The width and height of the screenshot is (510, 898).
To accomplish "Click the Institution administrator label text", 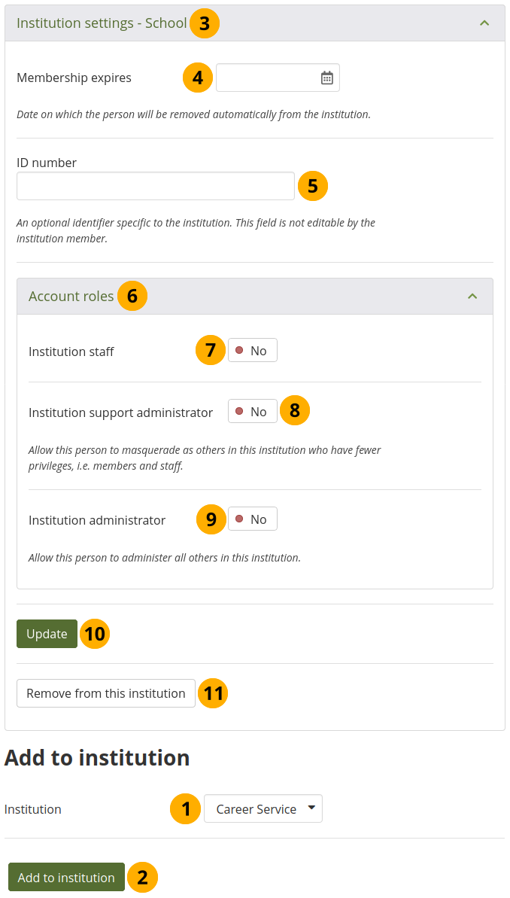I will coord(97,520).
